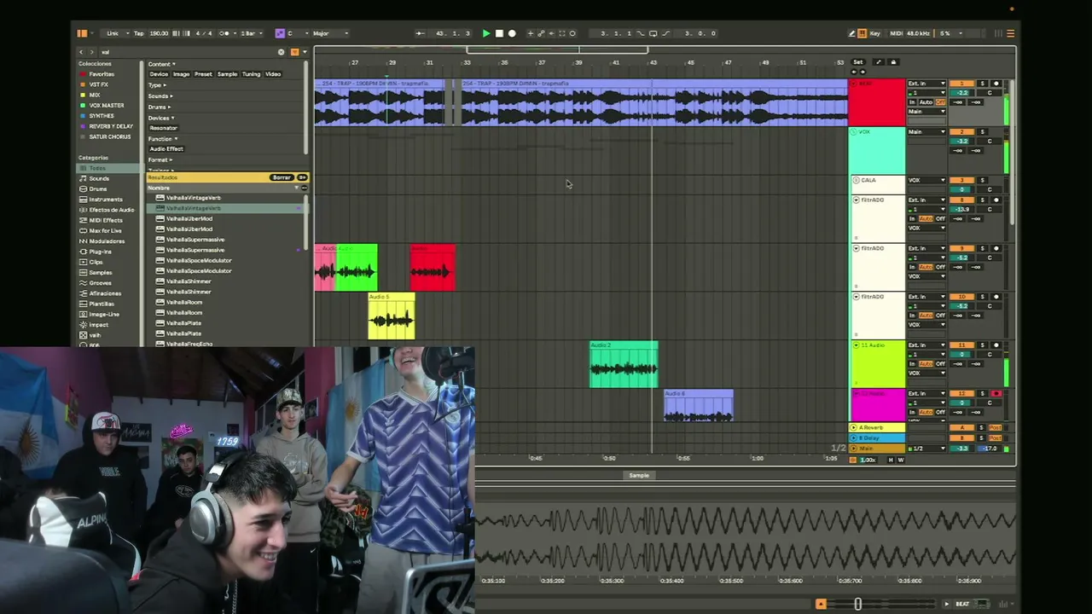Image resolution: width=1092 pixels, height=614 pixels.
Task: Open the Grooves category
Action: [100, 282]
